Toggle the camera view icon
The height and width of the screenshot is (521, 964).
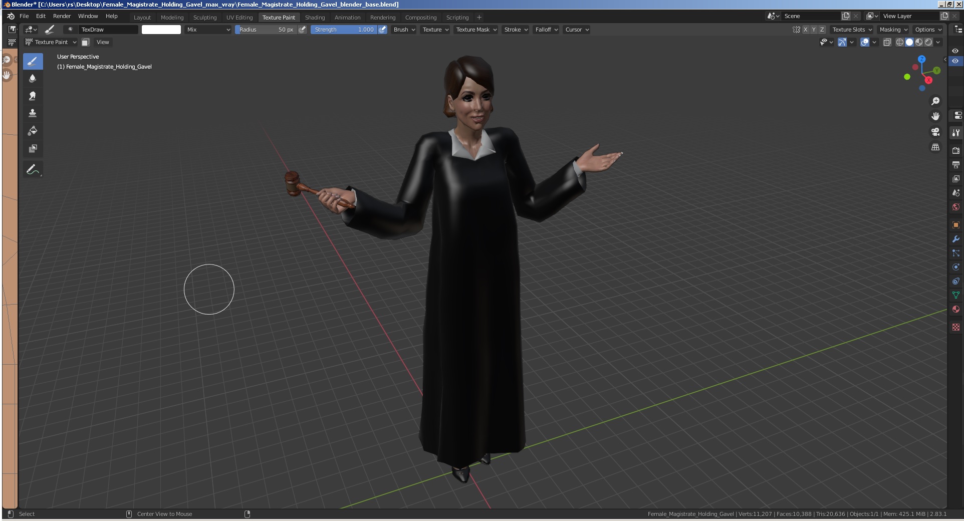935,132
